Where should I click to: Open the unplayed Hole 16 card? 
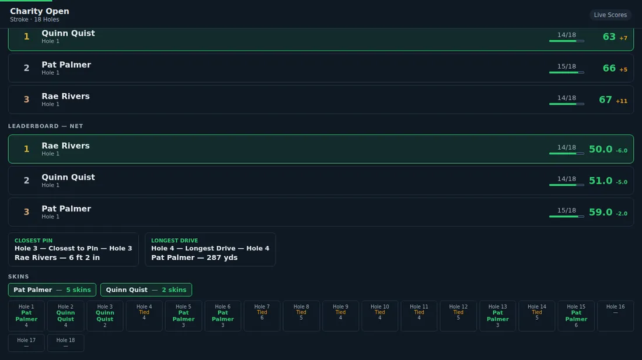(615, 316)
